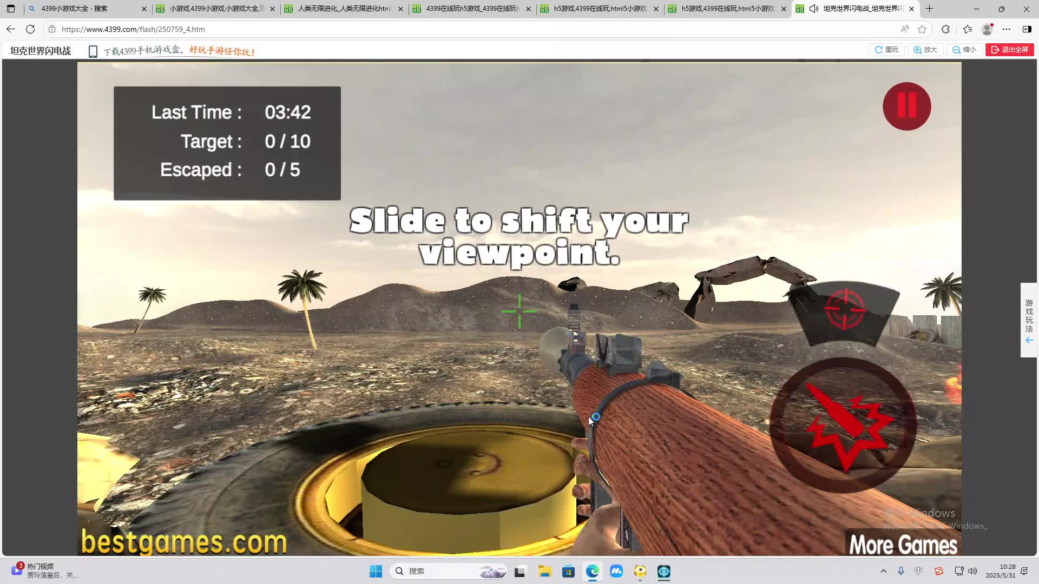
Task: Expand the 游戏玩法 side panel
Action: 1029,320
